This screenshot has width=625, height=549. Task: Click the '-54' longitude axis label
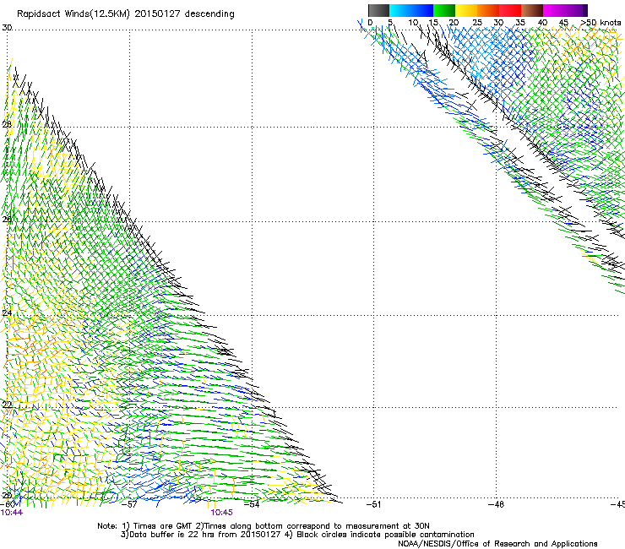click(x=252, y=504)
